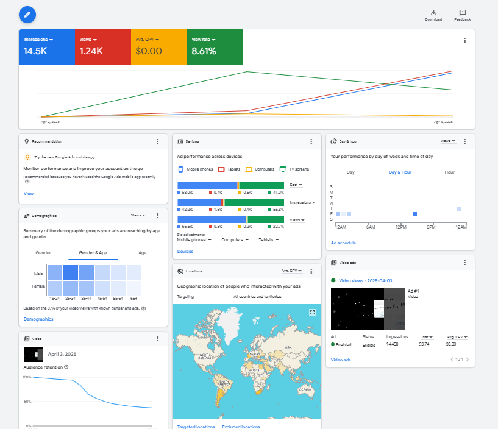The width and height of the screenshot is (498, 429).
Task: Open the Devices card's three-dot menu
Action: point(311,141)
